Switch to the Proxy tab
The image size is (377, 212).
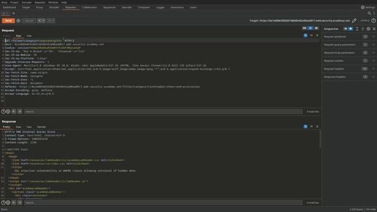(39, 8)
